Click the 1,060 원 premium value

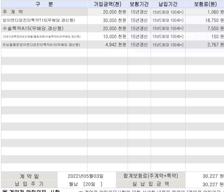pos(216,12)
